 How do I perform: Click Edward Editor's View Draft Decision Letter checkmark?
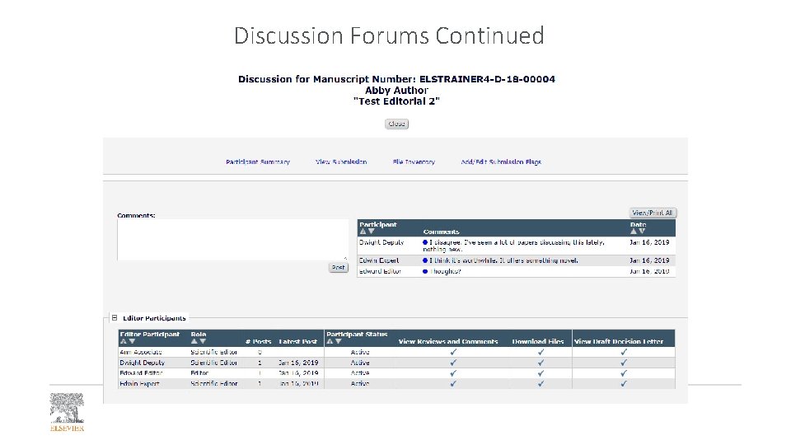624,372
